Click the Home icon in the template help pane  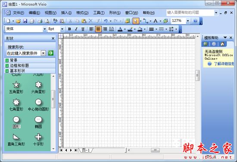pos(222,44)
